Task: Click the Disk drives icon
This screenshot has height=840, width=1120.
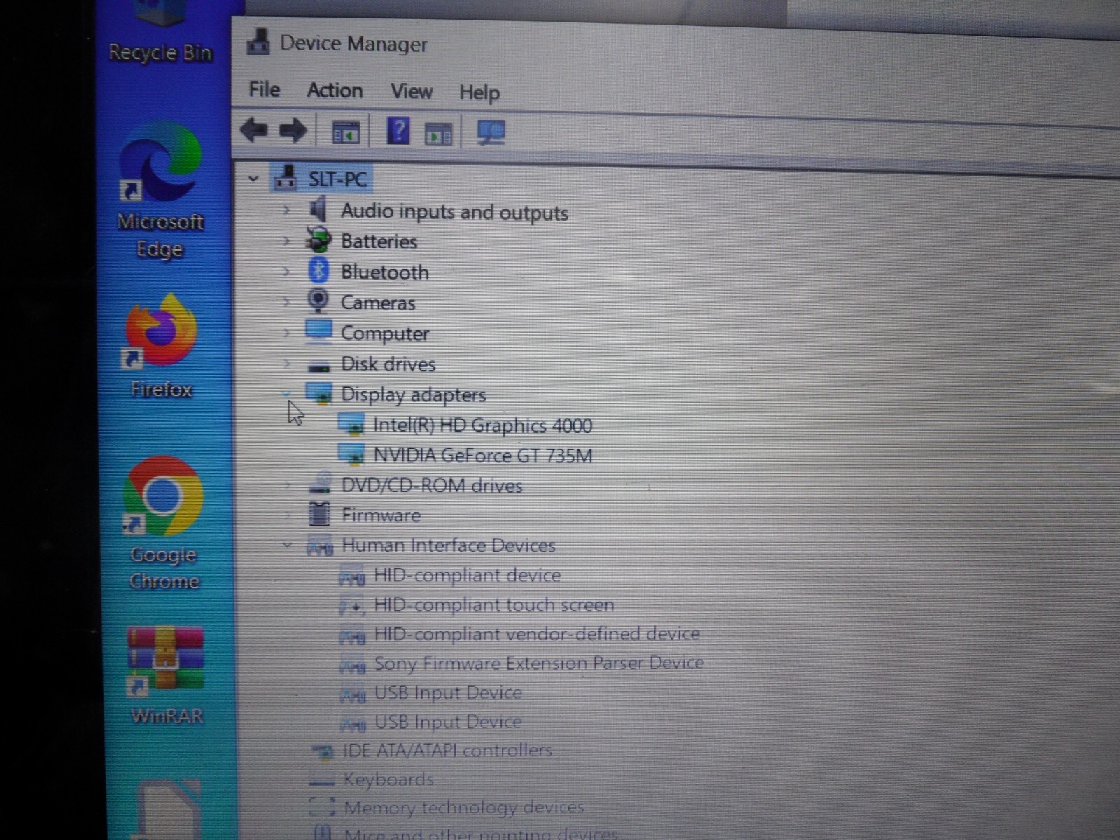Action: [319, 365]
